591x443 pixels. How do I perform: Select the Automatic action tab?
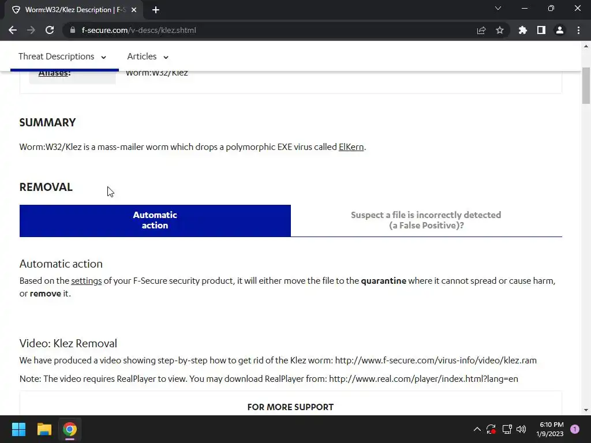click(x=155, y=220)
